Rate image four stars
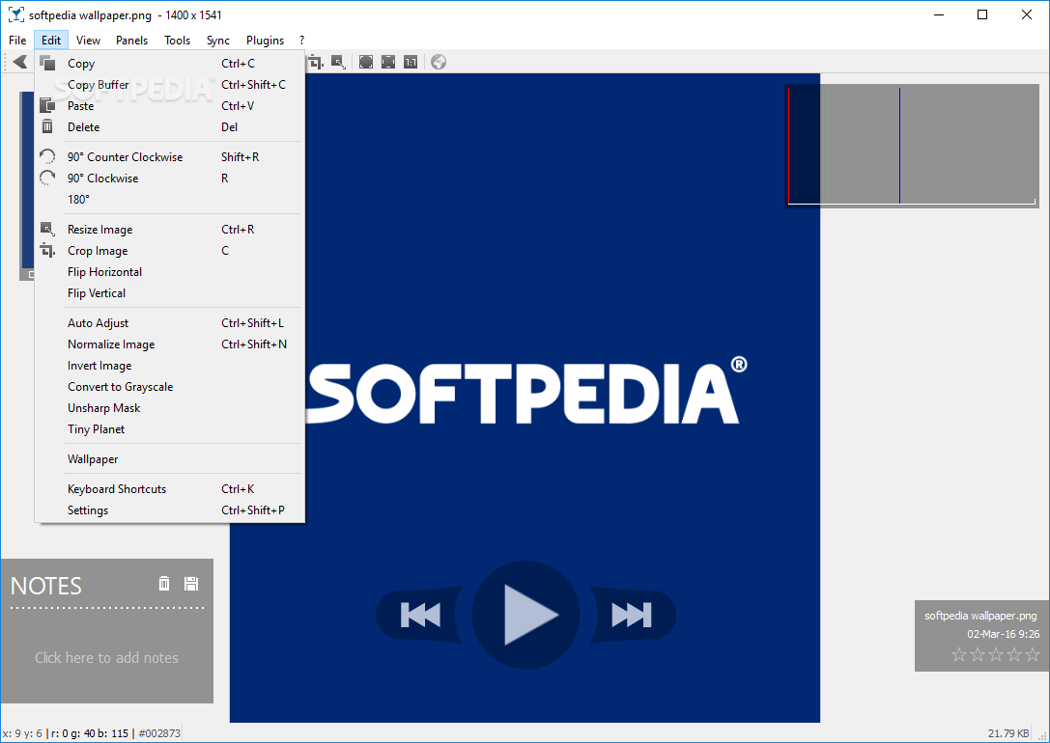The width and height of the screenshot is (1050, 743). pyautogui.click(x=1014, y=655)
